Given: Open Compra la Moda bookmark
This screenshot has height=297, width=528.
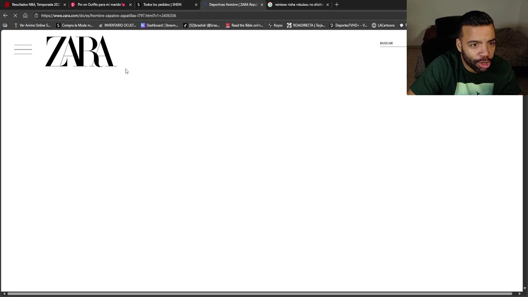Looking at the screenshot, I should click(74, 25).
